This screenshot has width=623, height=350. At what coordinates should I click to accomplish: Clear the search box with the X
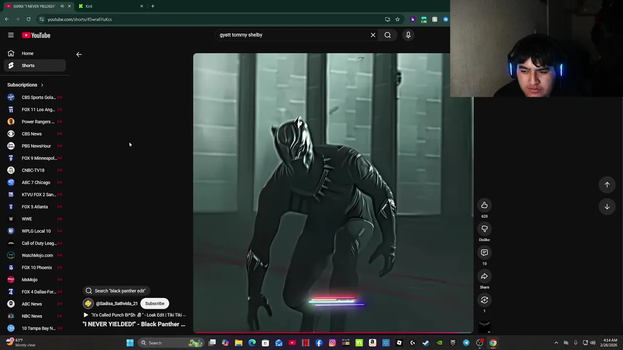tap(373, 35)
